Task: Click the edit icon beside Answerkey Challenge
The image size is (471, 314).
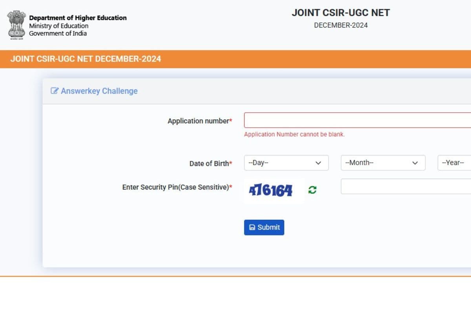Action: [x=55, y=91]
